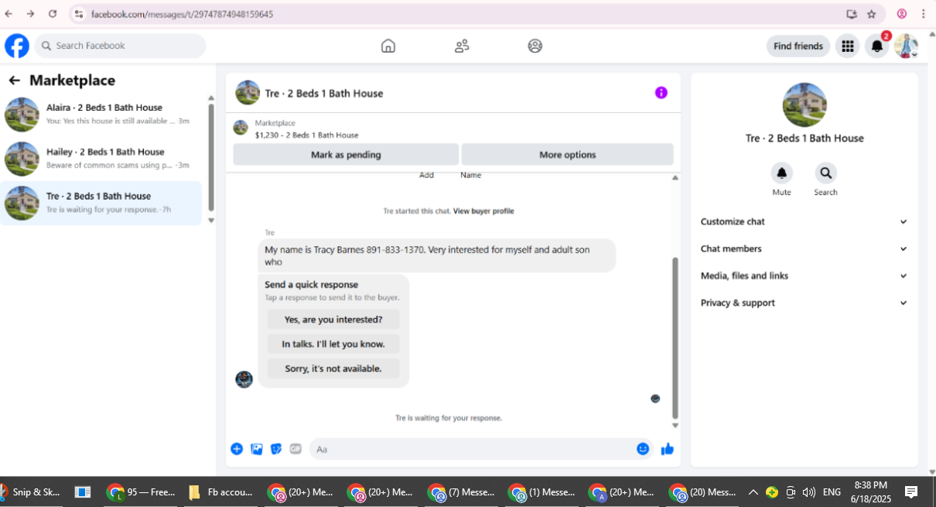Click the browser address bar URL
This screenshot has height=507, width=936.
pos(182,14)
